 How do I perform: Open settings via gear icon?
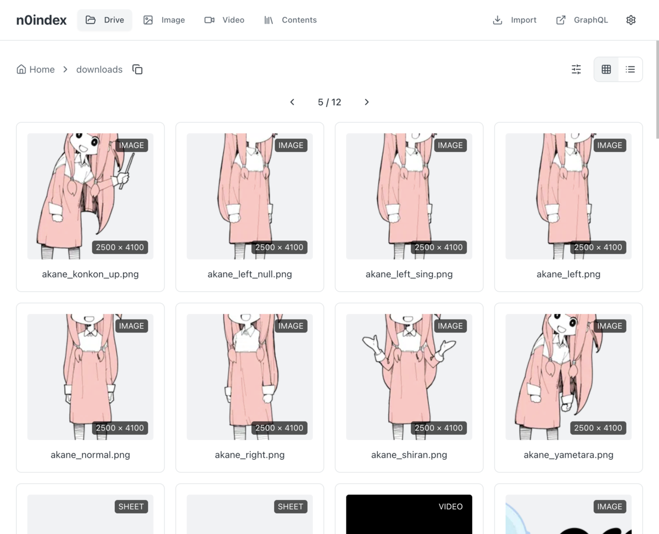click(x=631, y=20)
